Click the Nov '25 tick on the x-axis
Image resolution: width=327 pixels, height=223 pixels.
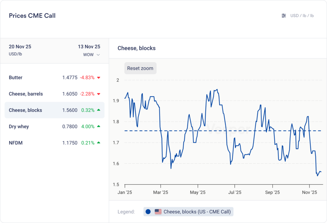coord(309,192)
